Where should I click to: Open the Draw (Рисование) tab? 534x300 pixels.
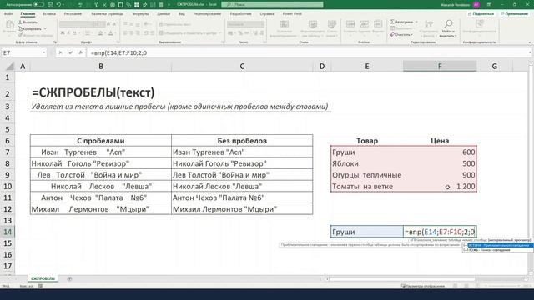[x=73, y=14]
